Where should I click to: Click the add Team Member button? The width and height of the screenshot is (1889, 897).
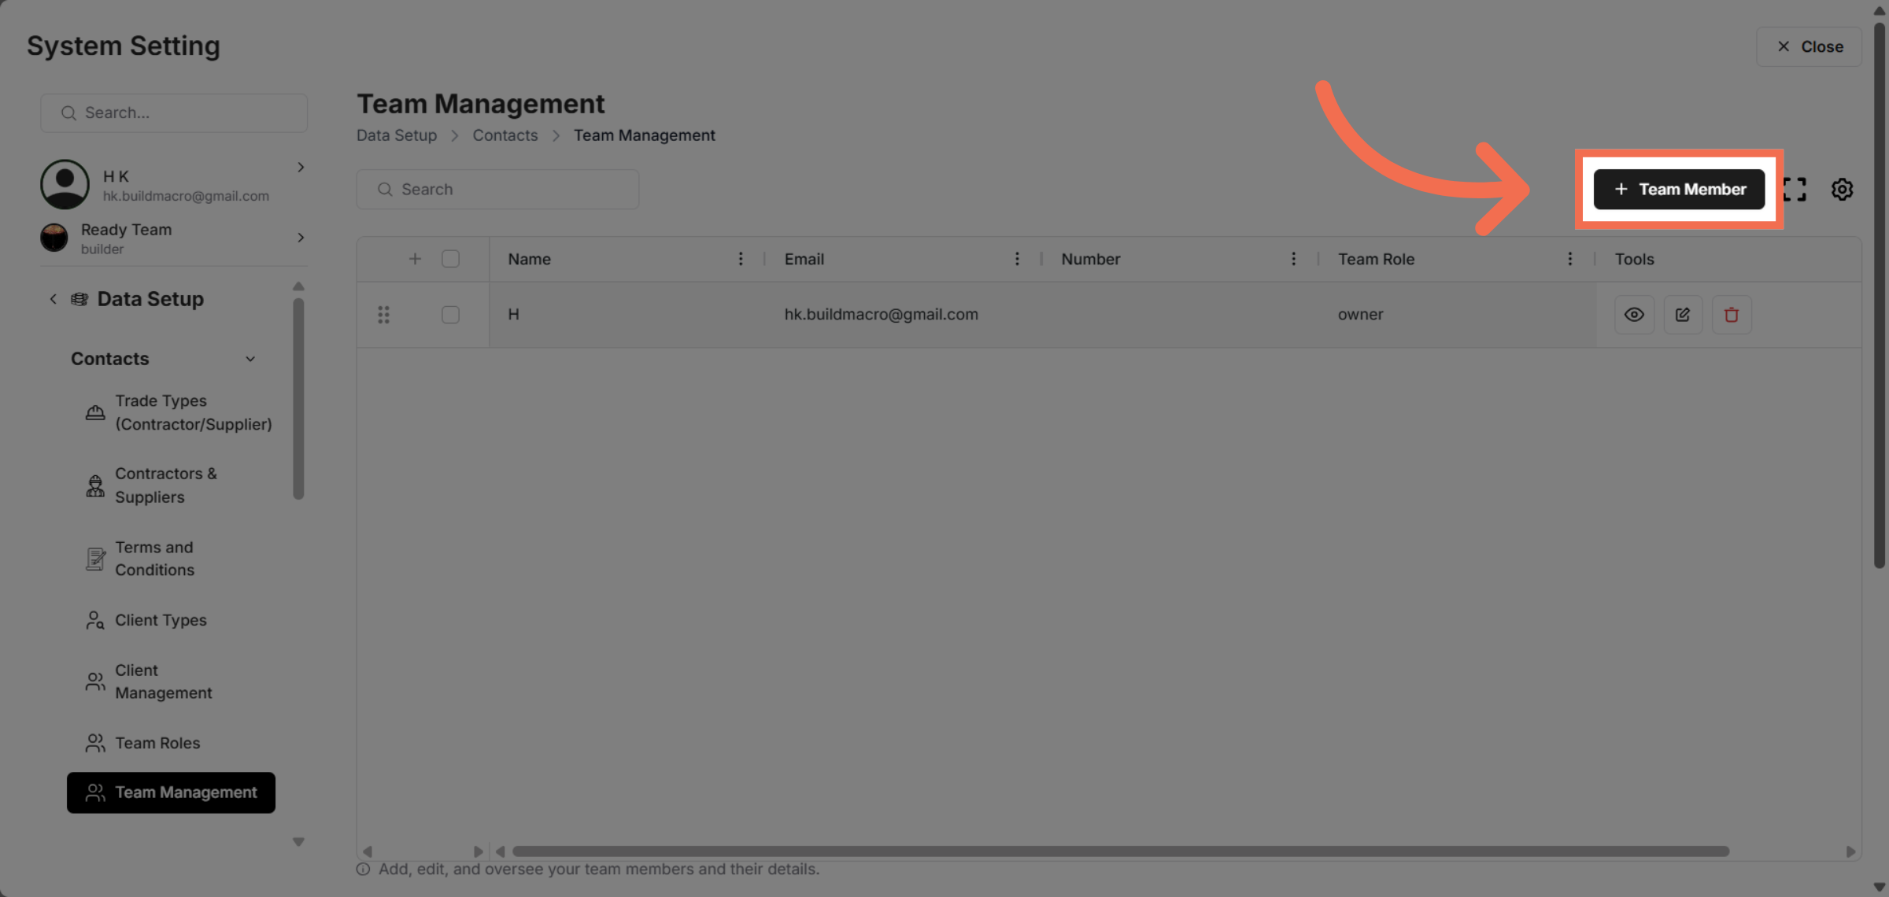pyautogui.click(x=1679, y=190)
